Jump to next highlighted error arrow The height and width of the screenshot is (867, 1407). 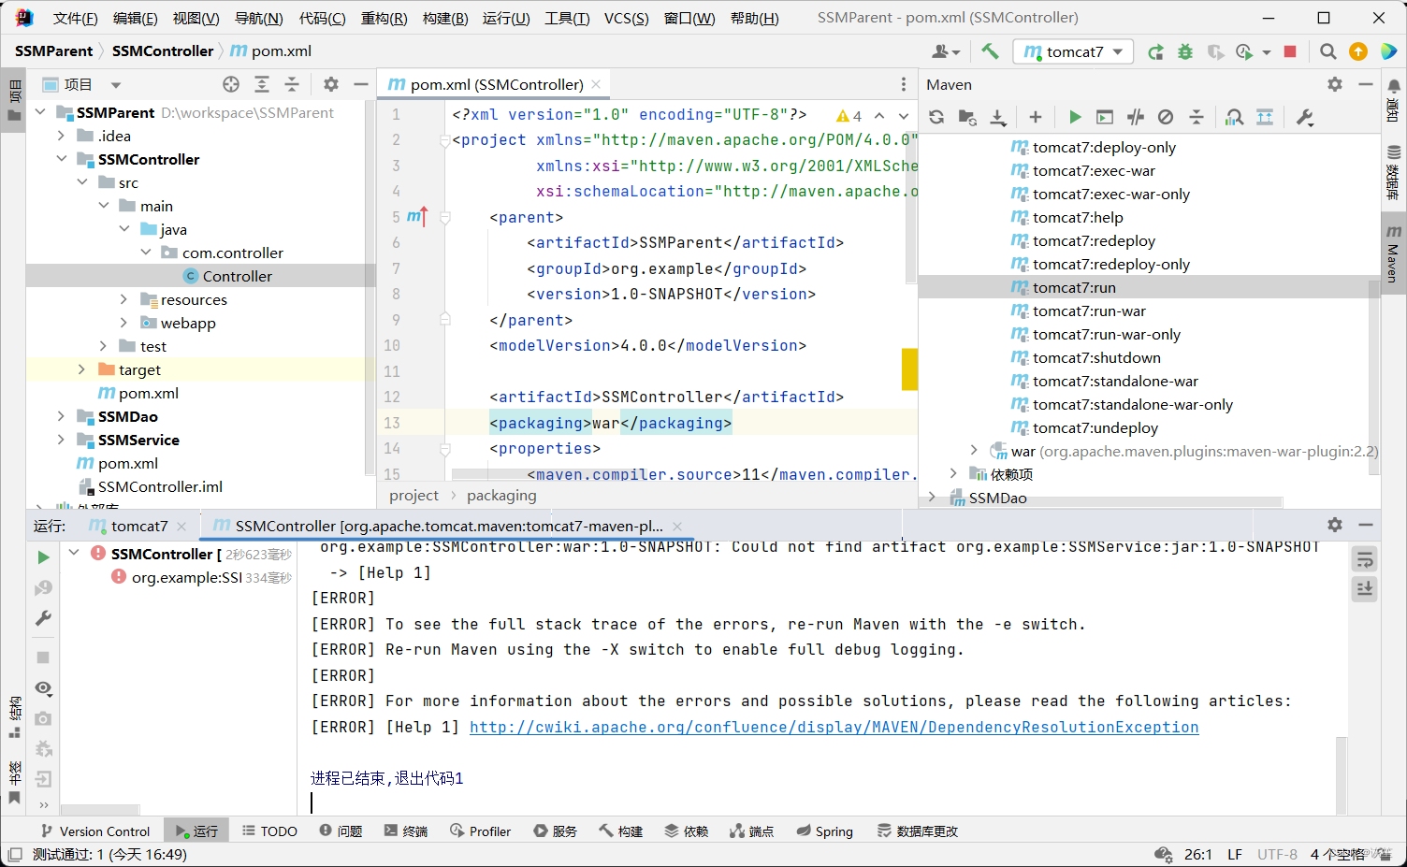(x=903, y=116)
